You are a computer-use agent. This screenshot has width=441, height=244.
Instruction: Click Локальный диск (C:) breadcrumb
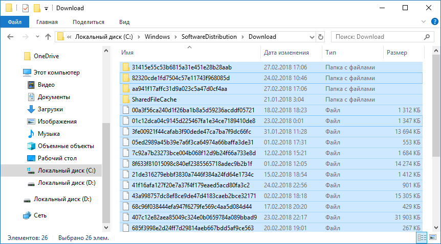pyautogui.click(x=104, y=37)
